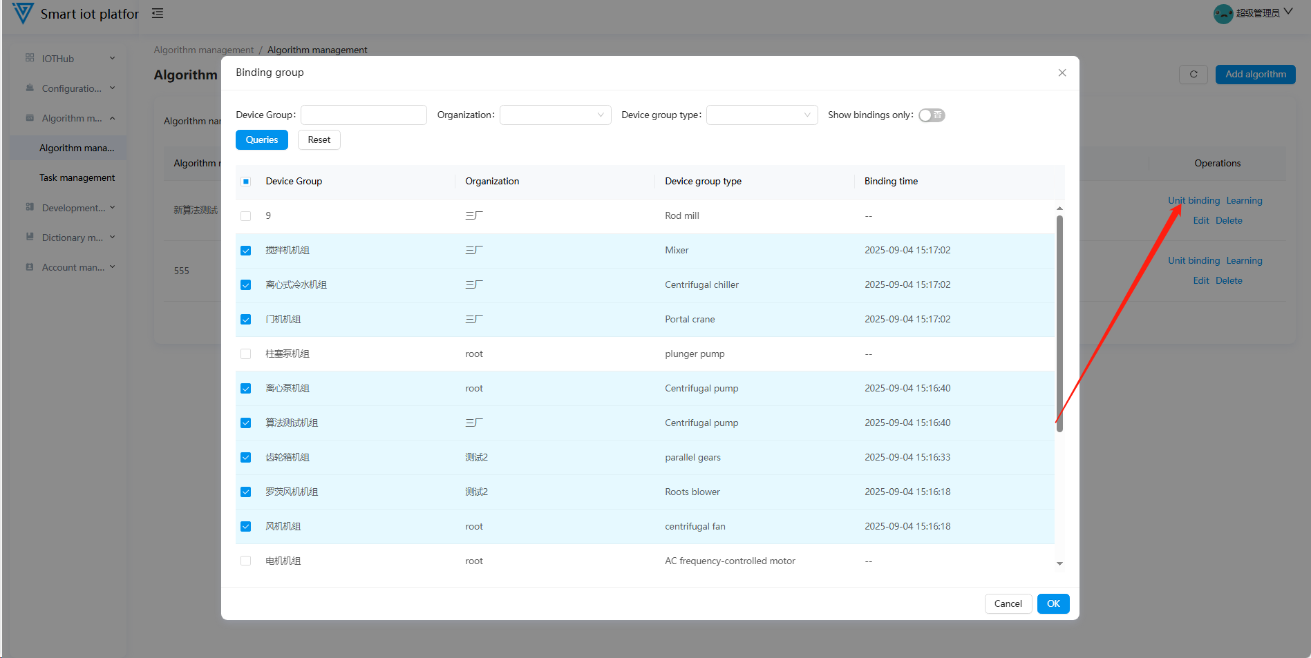Screen dimensions: 1311x658
Task: Check the Rod mill row checkbox
Action: coord(245,216)
